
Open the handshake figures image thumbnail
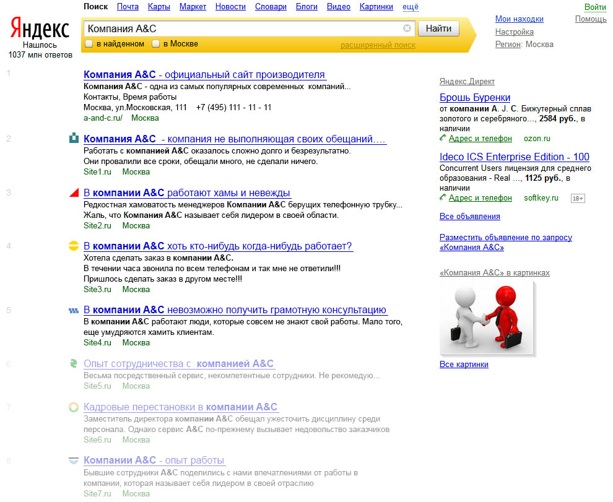pos(487,319)
